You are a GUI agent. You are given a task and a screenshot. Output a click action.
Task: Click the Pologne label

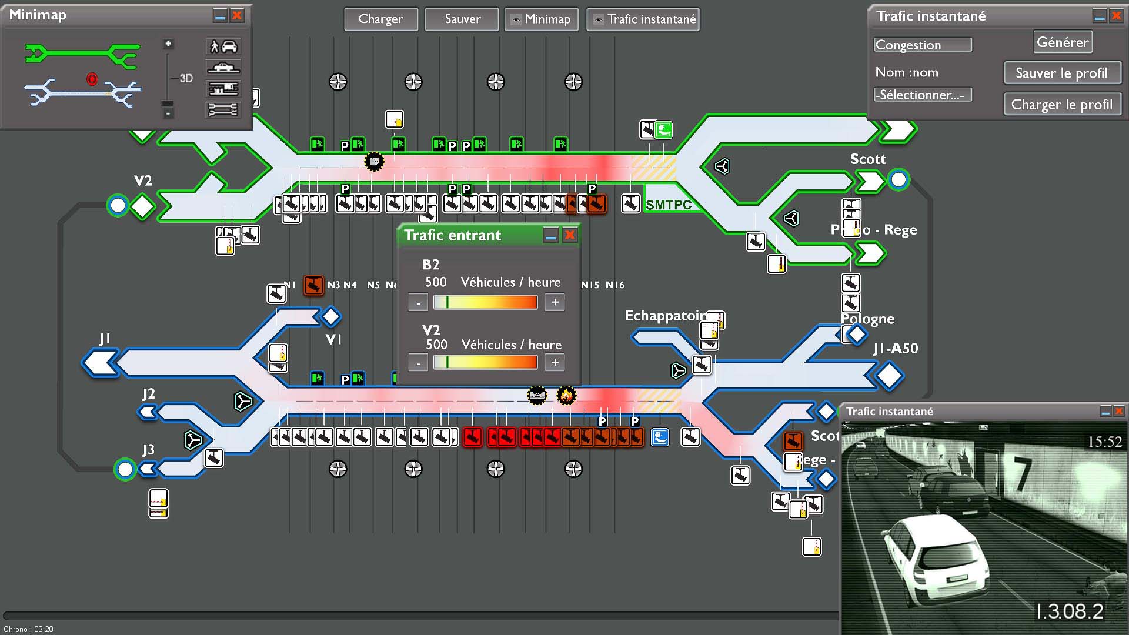click(868, 319)
